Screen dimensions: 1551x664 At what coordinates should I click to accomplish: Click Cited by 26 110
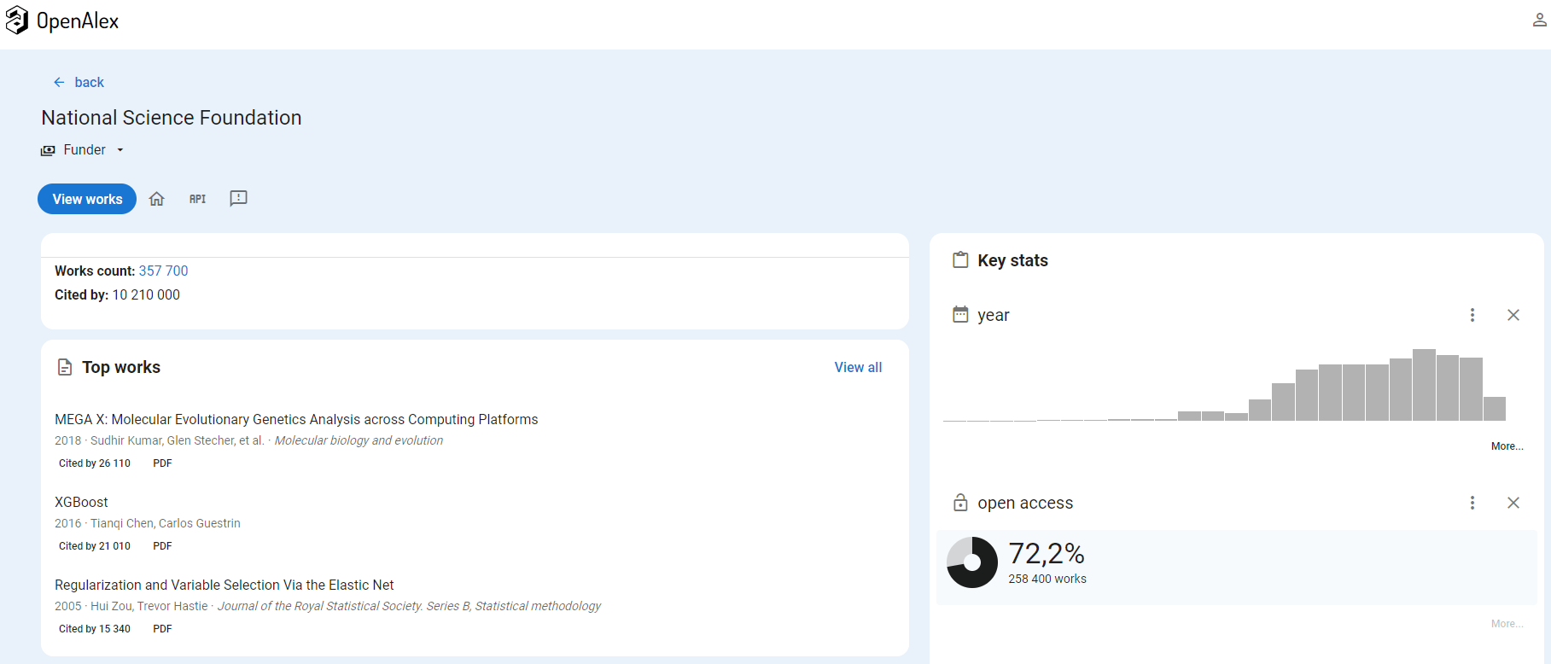pos(95,463)
